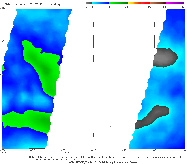This screenshot has width=187, height=164.
Task: Click longitude label '-5' on bottom axis
Action: tap(154, 150)
